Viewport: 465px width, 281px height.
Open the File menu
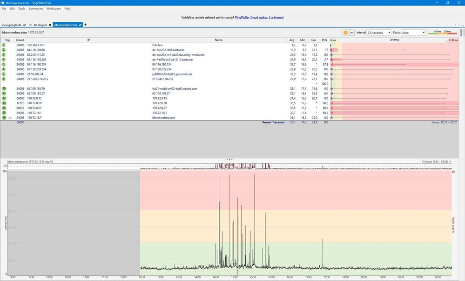[4, 8]
